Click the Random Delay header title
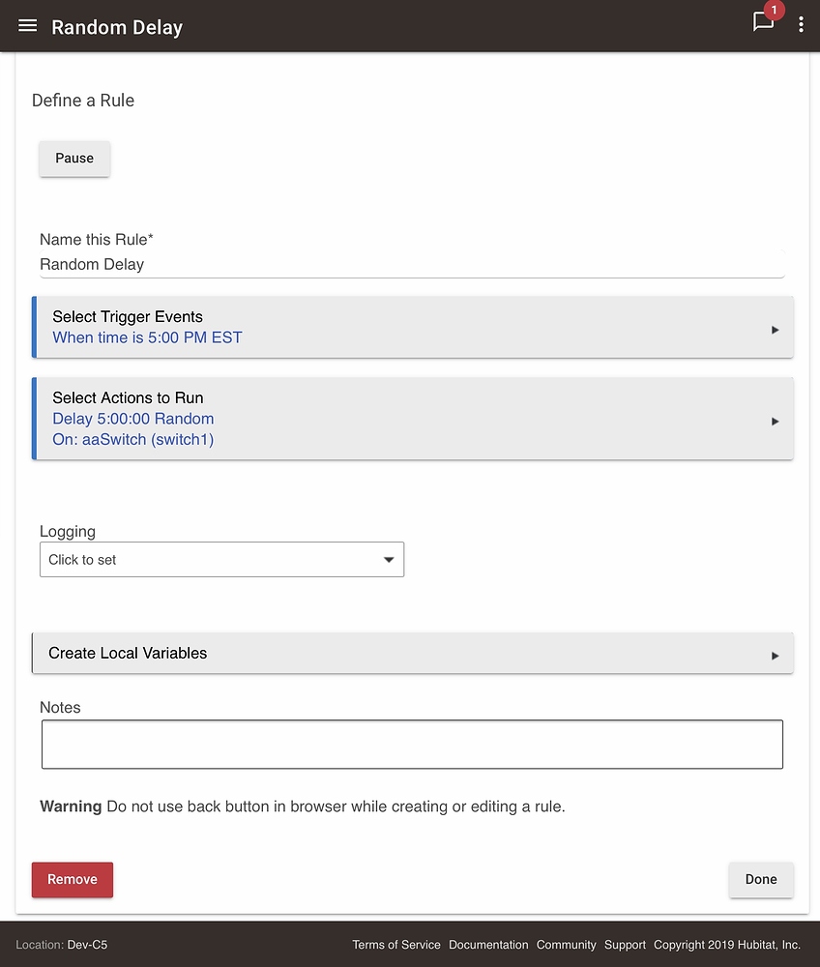This screenshot has height=967, width=820. point(117,27)
